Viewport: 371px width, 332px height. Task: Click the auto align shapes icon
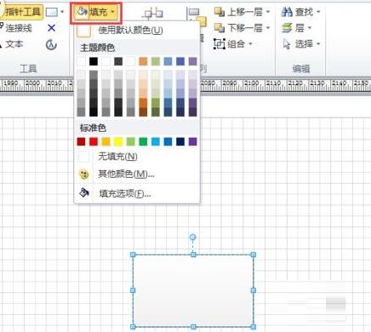pos(153,13)
